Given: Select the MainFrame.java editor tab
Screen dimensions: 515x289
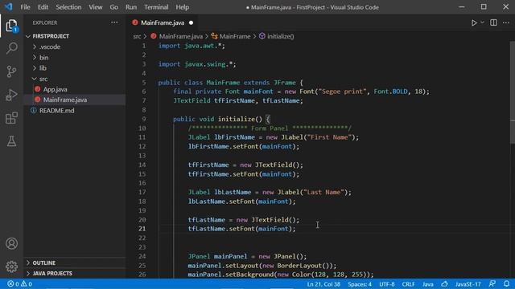Looking at the screenshot, I should click(163, 23).
